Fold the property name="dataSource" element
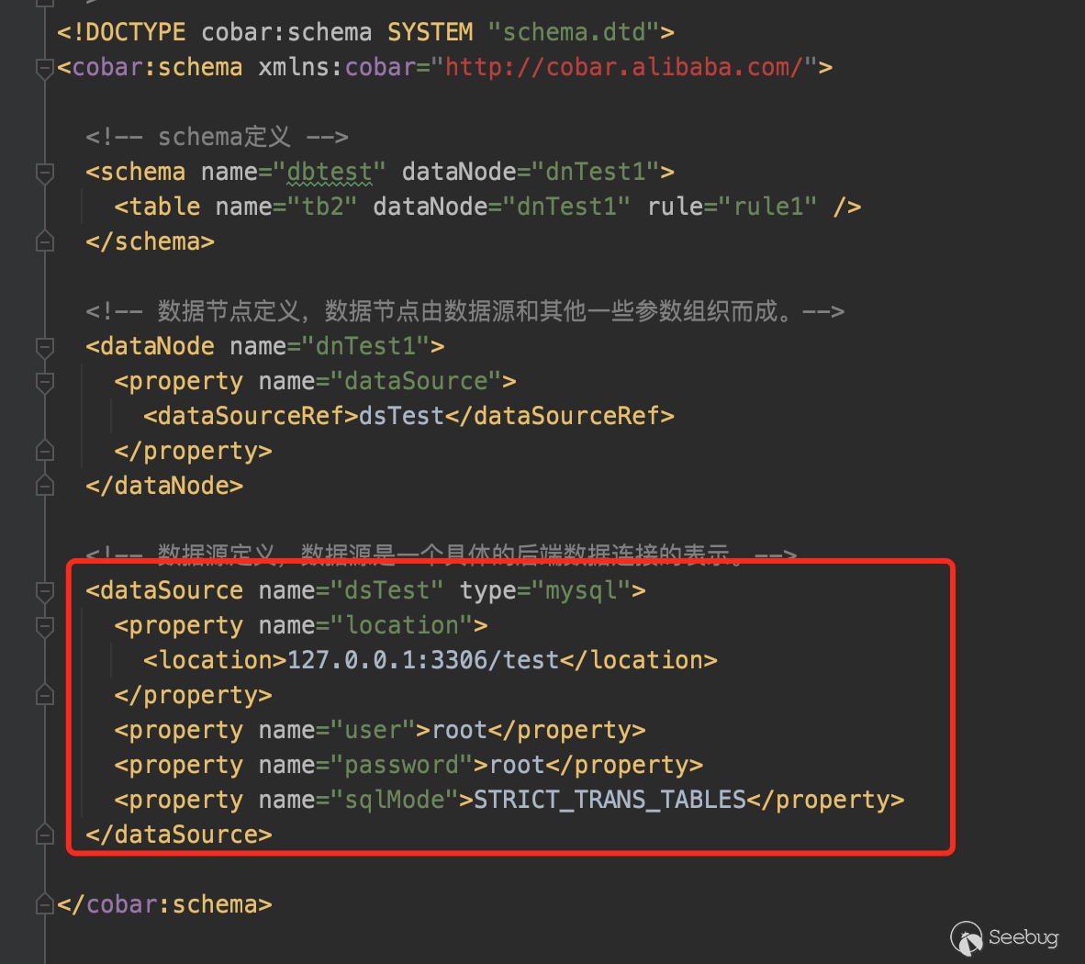This screenshot has width=1085, height=964. pos(44,382)
